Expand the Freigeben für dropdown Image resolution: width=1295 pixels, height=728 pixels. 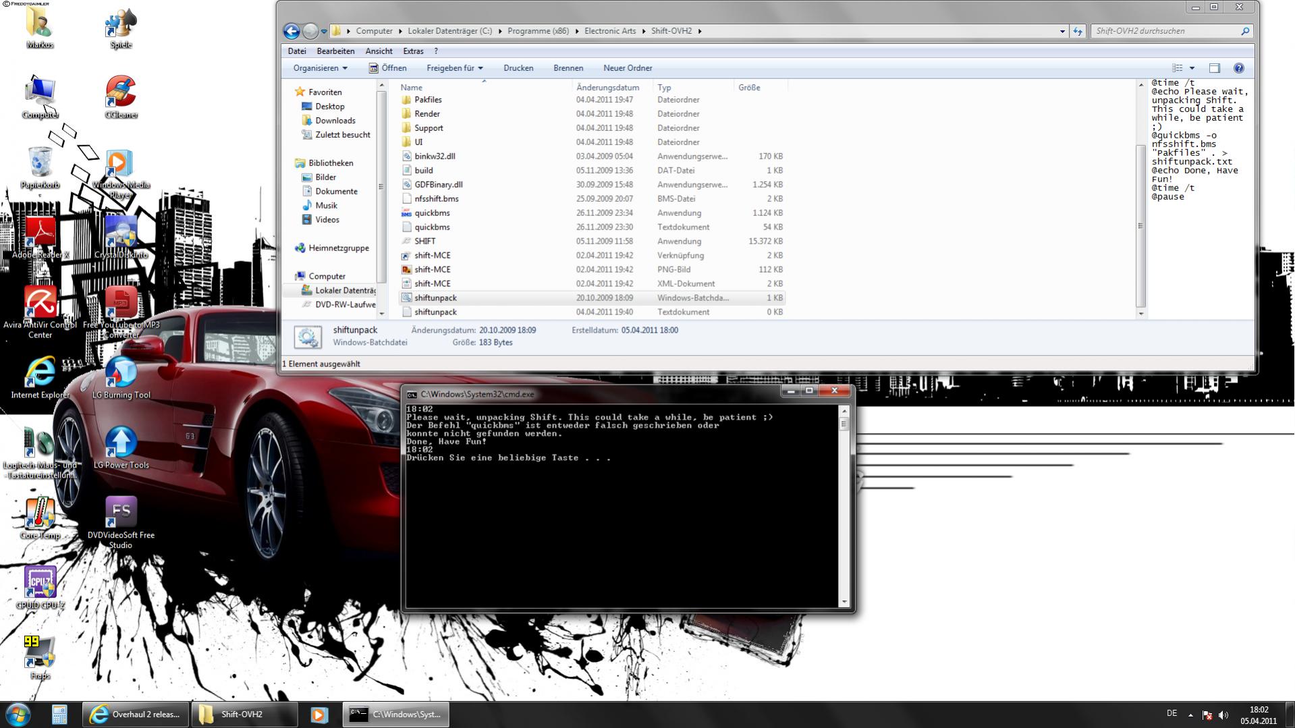[x=455, y=68]
